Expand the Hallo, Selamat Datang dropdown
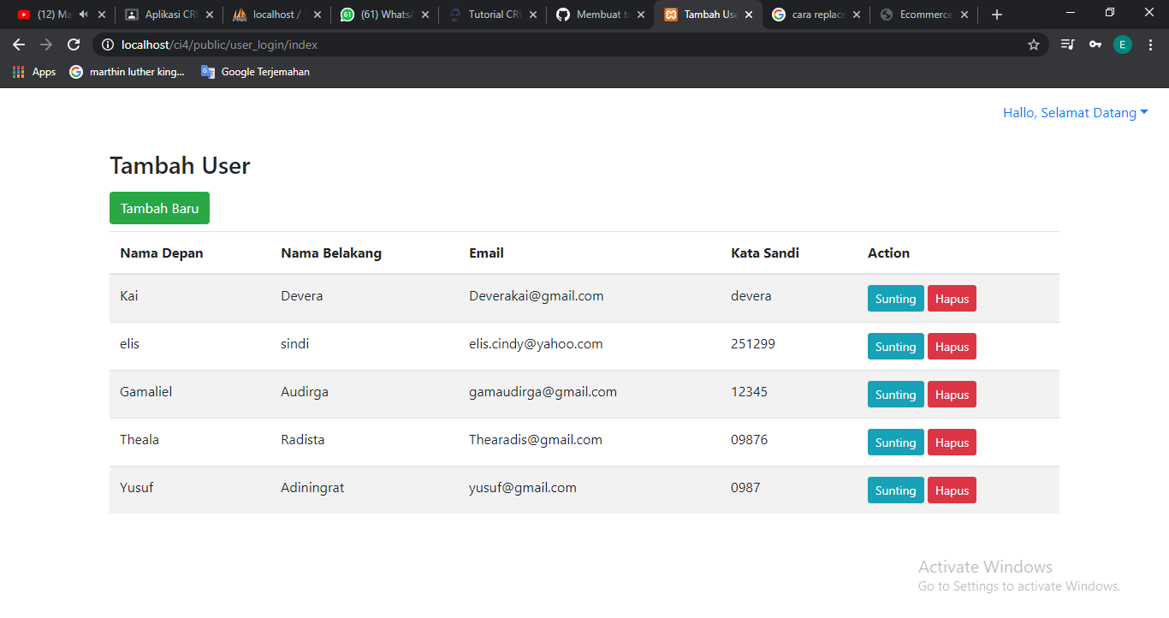The height and width of the screenshot is (618, 1169). point(1076,113)
